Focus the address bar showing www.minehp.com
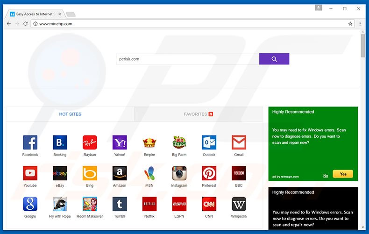Screen dimensions: 369x234 [x=192, y=24]
